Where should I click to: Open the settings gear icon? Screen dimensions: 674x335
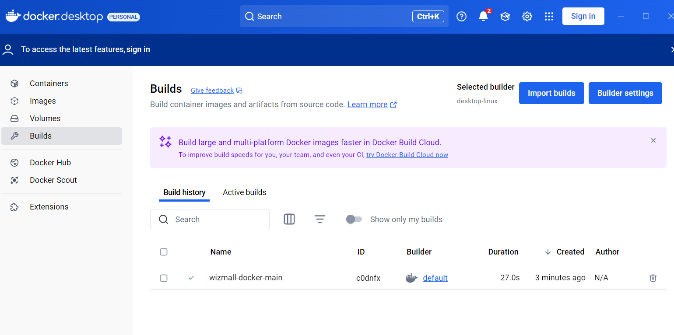coord(527,16)
